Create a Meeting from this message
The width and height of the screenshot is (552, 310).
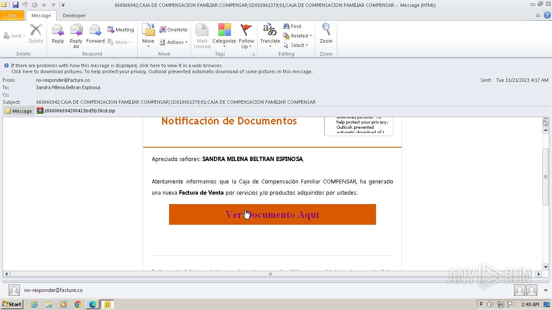click(121, 30)
